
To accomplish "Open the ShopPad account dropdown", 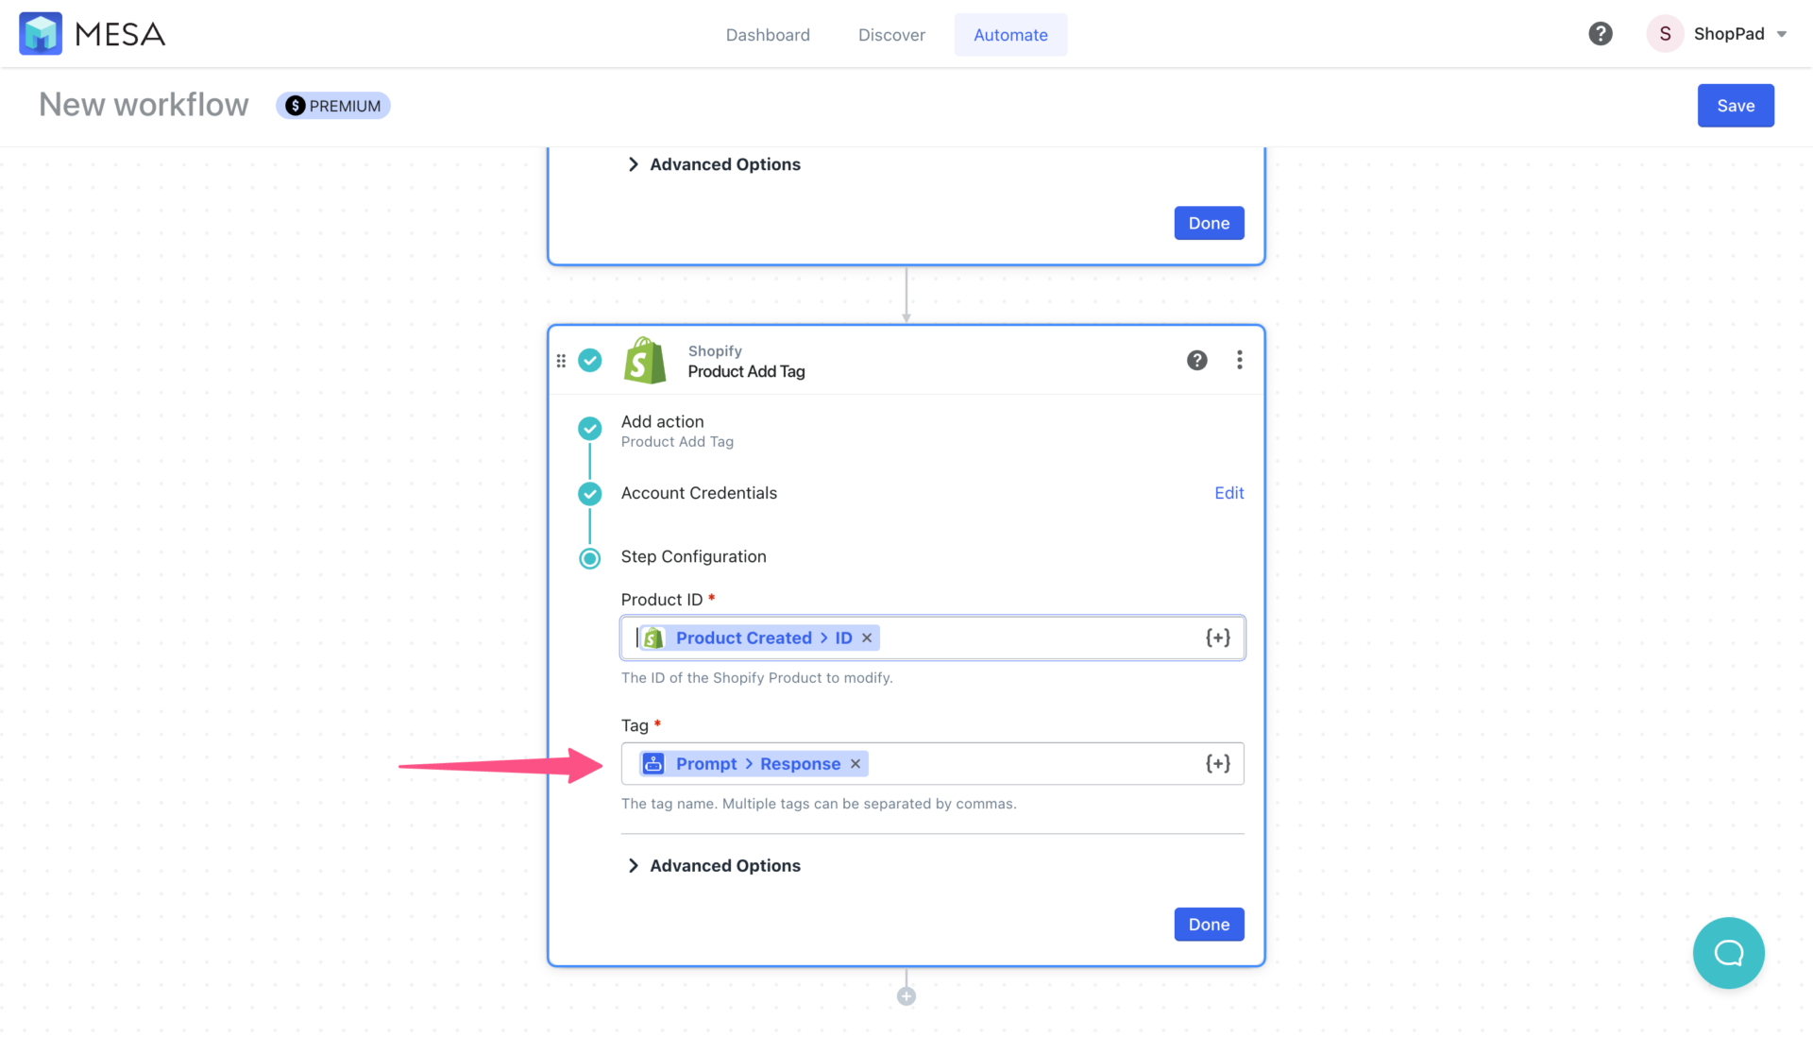I will point(1720,33).
